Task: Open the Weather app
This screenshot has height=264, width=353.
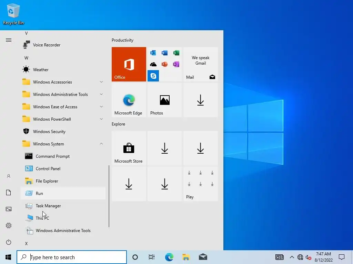Action: pyautogui.click(x=63, y=69)
